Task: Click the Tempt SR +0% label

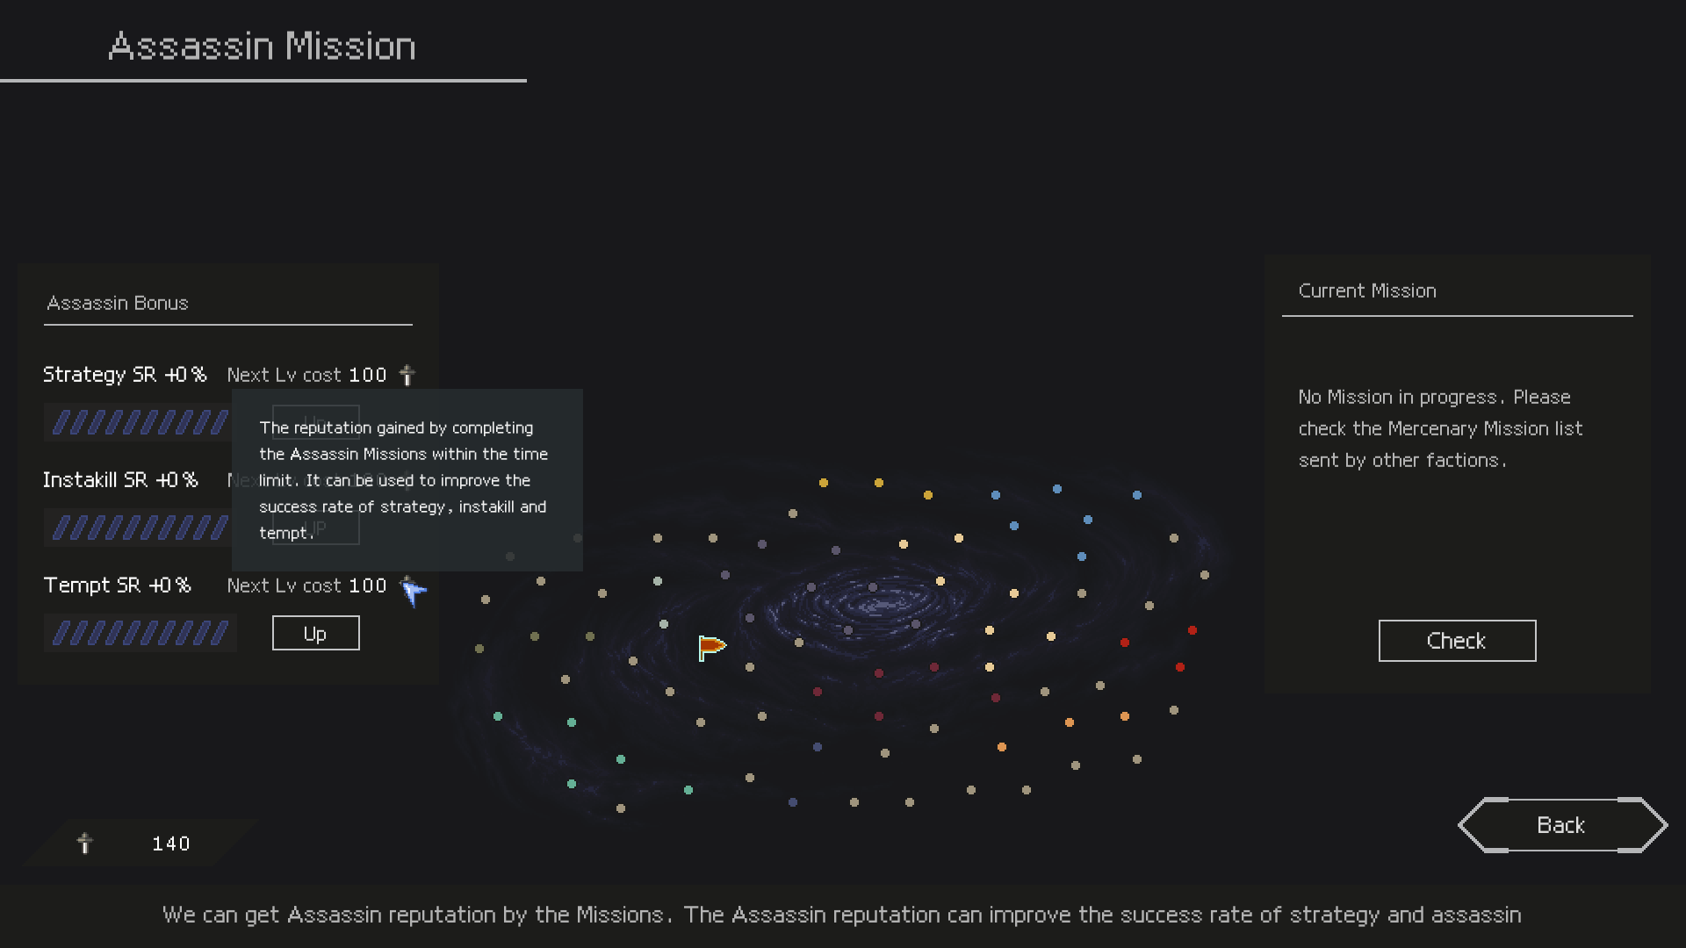Action: tap(117, 585)
